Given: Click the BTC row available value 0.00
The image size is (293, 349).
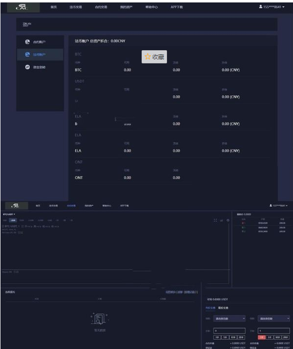Looking at the screenshot, I should (127, 70).
